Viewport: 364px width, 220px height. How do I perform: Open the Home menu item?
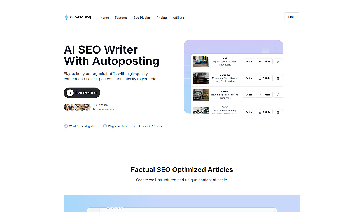[x=104, y=18]
